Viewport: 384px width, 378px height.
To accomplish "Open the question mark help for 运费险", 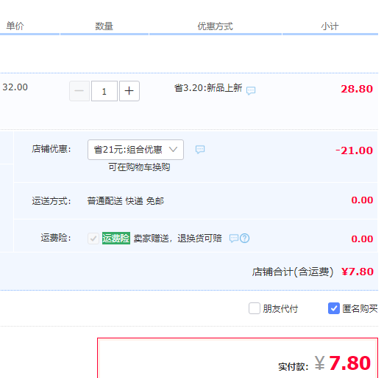I will [x=244, y=238].
